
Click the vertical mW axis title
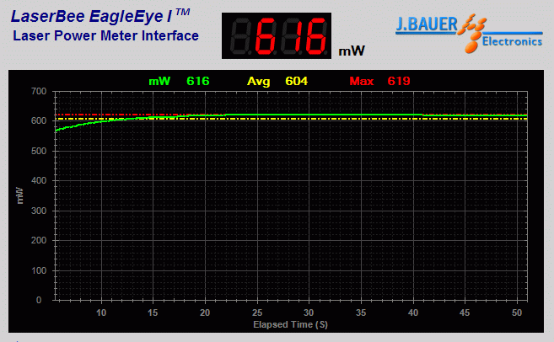(x=19, y=196)
